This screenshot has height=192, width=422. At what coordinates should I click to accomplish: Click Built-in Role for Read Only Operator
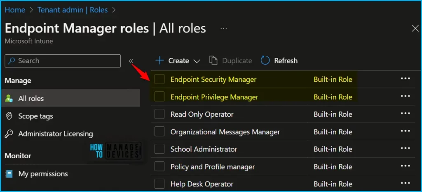coord(333,114)
